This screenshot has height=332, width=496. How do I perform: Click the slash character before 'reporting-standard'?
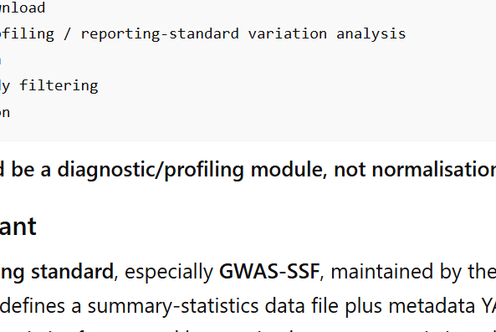pyautogui.click(x=67, y=33)
